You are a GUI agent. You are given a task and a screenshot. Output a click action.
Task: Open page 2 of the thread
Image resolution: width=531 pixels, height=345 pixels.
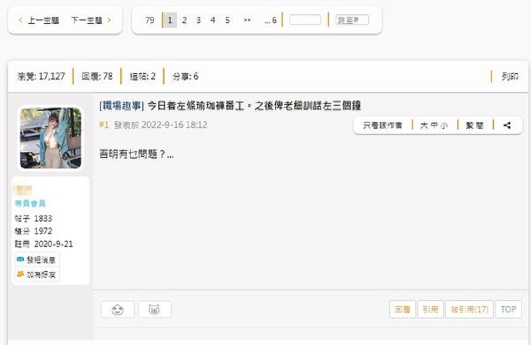[184, 20]
